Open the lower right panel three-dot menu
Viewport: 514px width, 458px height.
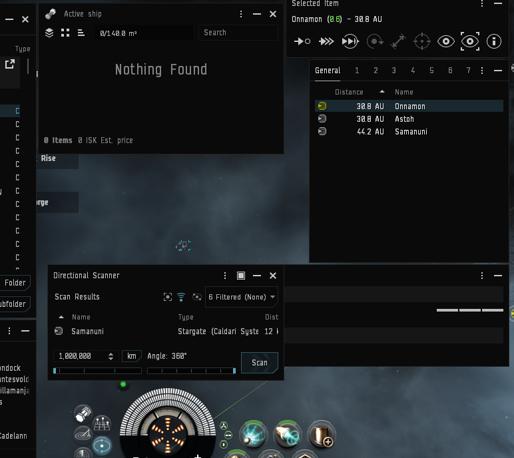pyautogui.click(x=482, y=276)
